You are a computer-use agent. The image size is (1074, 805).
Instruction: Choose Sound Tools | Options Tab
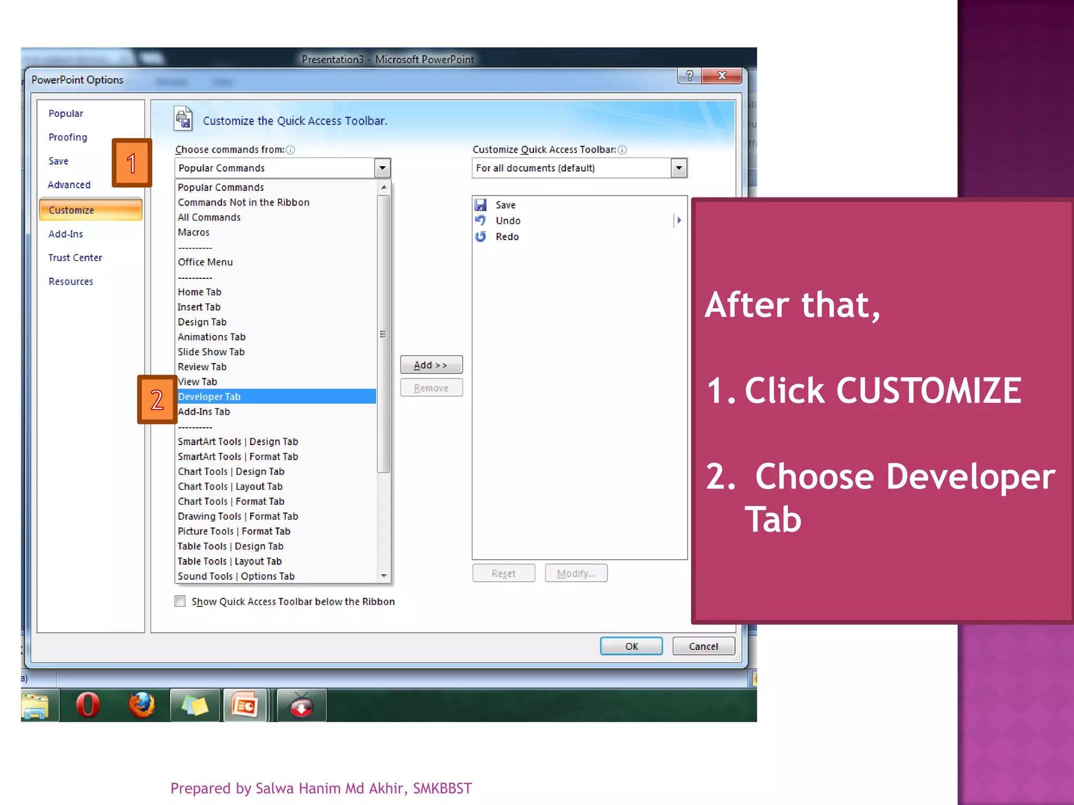[x=276, y=576]
